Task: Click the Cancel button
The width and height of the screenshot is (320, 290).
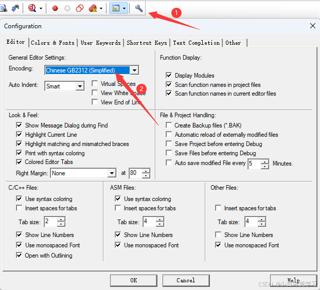Action: 186,280
